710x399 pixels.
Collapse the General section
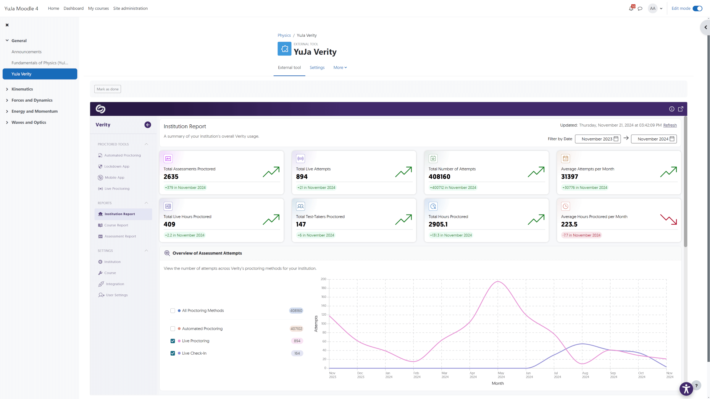click(x=7, y=40)
